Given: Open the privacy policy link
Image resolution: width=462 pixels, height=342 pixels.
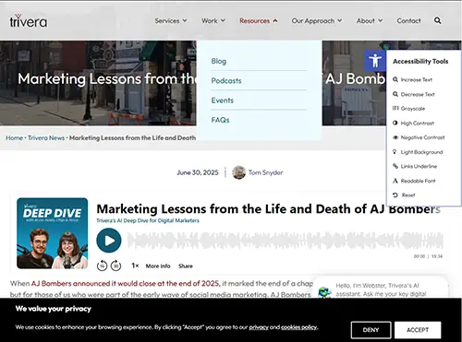Looking at the screenshot, I should [259, 327].
